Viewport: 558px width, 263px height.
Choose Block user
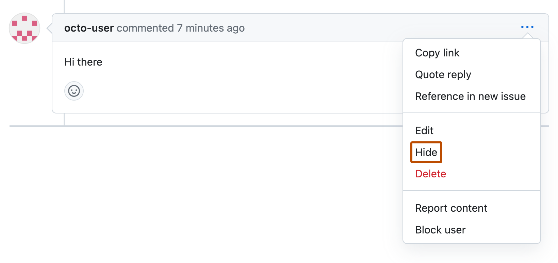click(440, 230)
